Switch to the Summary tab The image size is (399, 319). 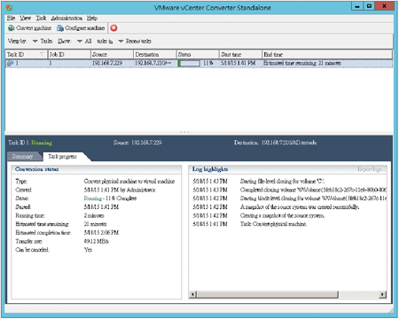[x=22, y=156]
